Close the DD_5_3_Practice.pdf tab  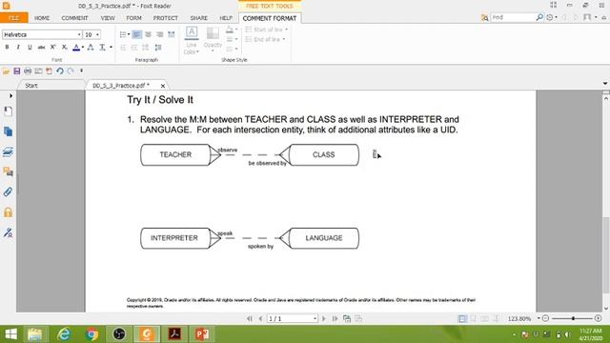[x=163, y=86]
